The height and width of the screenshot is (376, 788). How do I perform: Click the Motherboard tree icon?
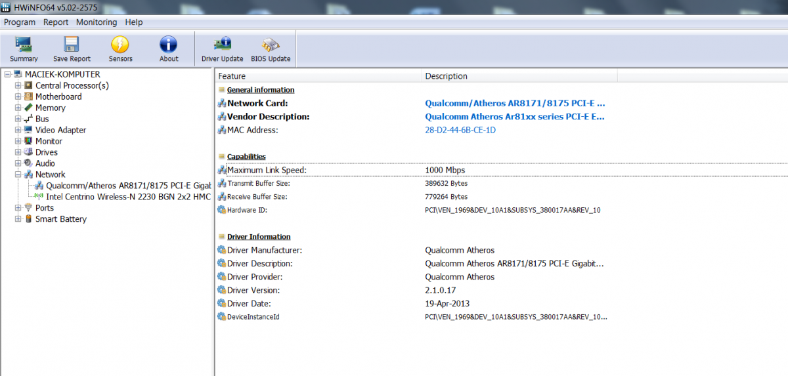coord(29,96)
